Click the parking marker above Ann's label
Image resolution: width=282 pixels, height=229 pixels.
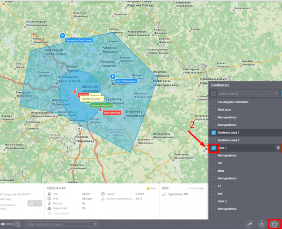113,76
